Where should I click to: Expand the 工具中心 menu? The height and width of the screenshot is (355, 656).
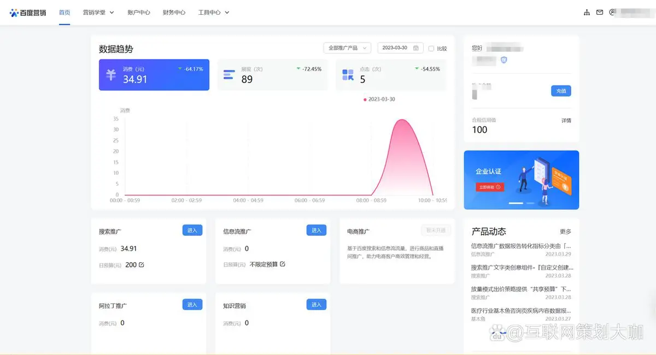click(213, 12)
